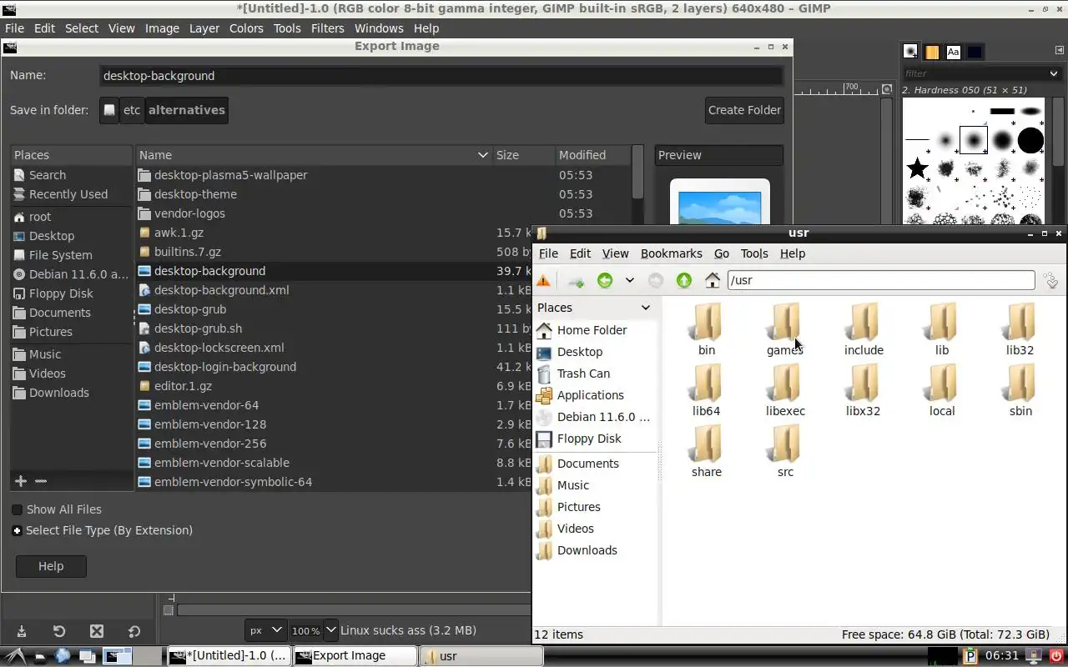1068x667 pixels.
Task: Click the new tab icon in file manager toolbar
Action: [575, 281]
